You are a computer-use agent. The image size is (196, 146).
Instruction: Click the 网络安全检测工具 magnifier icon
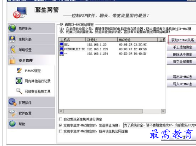coord(19,91)
